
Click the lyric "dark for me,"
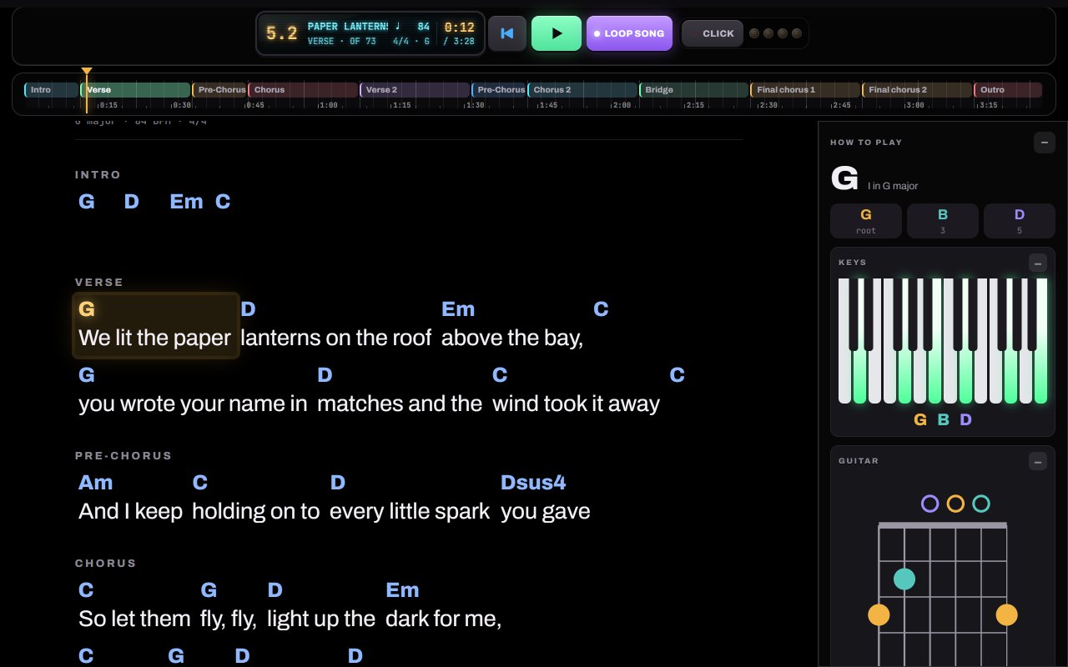click(444, 619)
